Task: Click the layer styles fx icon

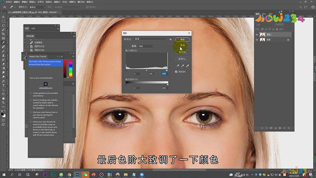Action: click(x=266, y=128)
